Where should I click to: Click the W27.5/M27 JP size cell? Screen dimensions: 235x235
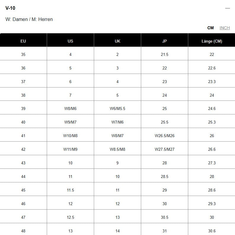coord(165,149)
